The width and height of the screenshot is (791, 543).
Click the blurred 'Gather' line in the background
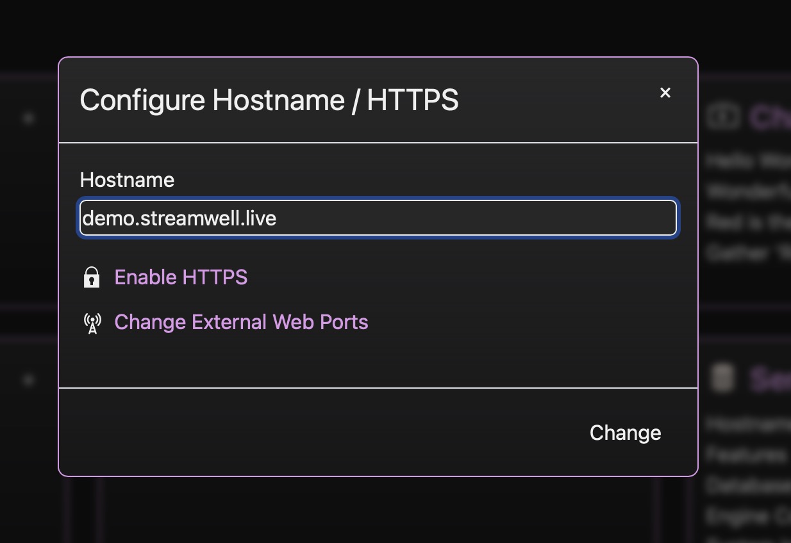747,254
